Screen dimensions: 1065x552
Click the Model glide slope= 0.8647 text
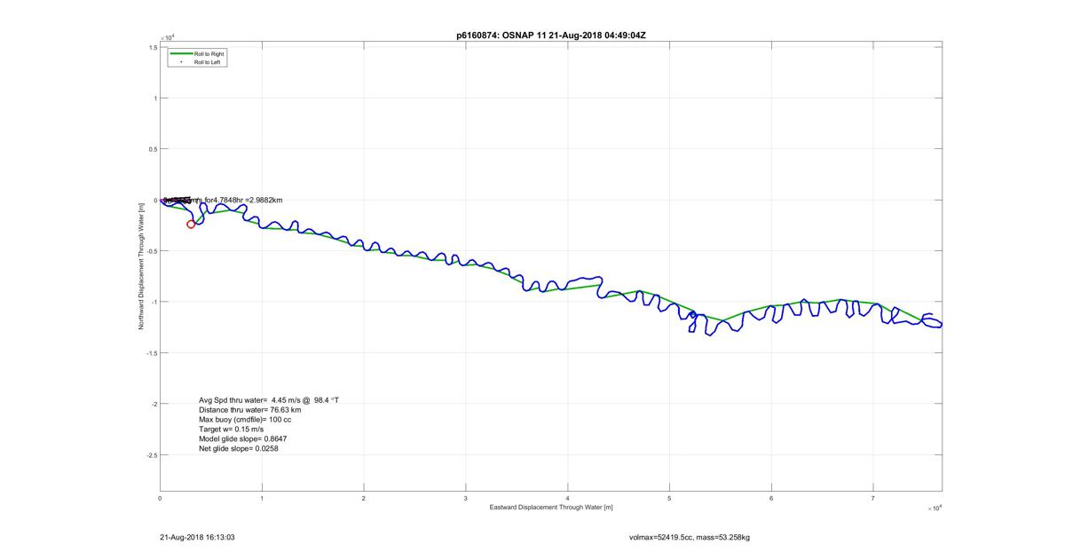pos(242,439)
